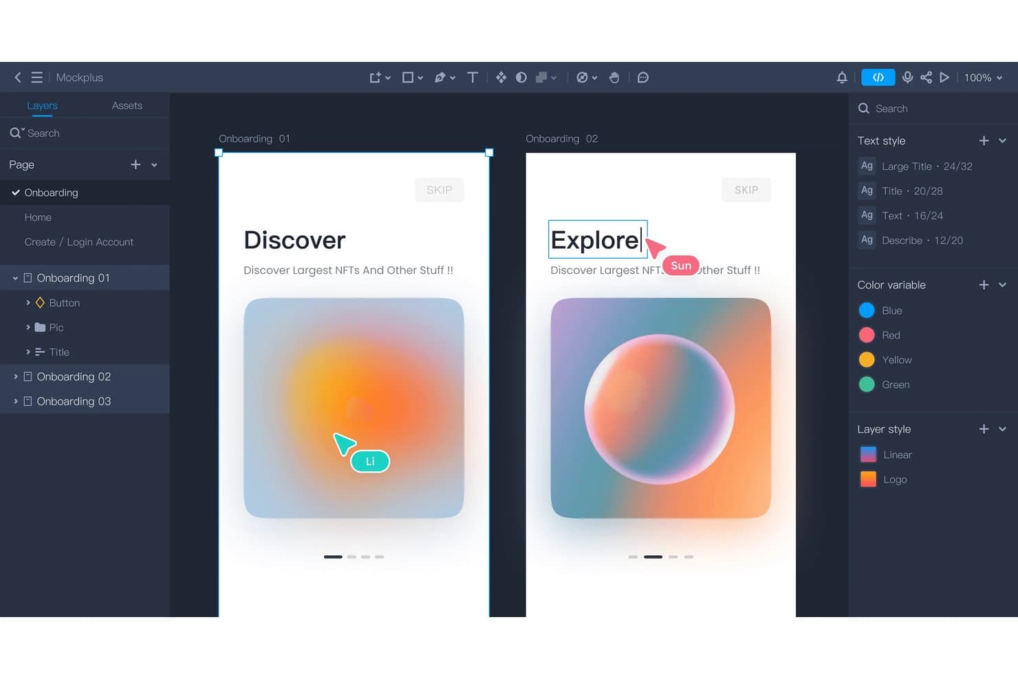Select the rectangle shape tool

(408, 78)
